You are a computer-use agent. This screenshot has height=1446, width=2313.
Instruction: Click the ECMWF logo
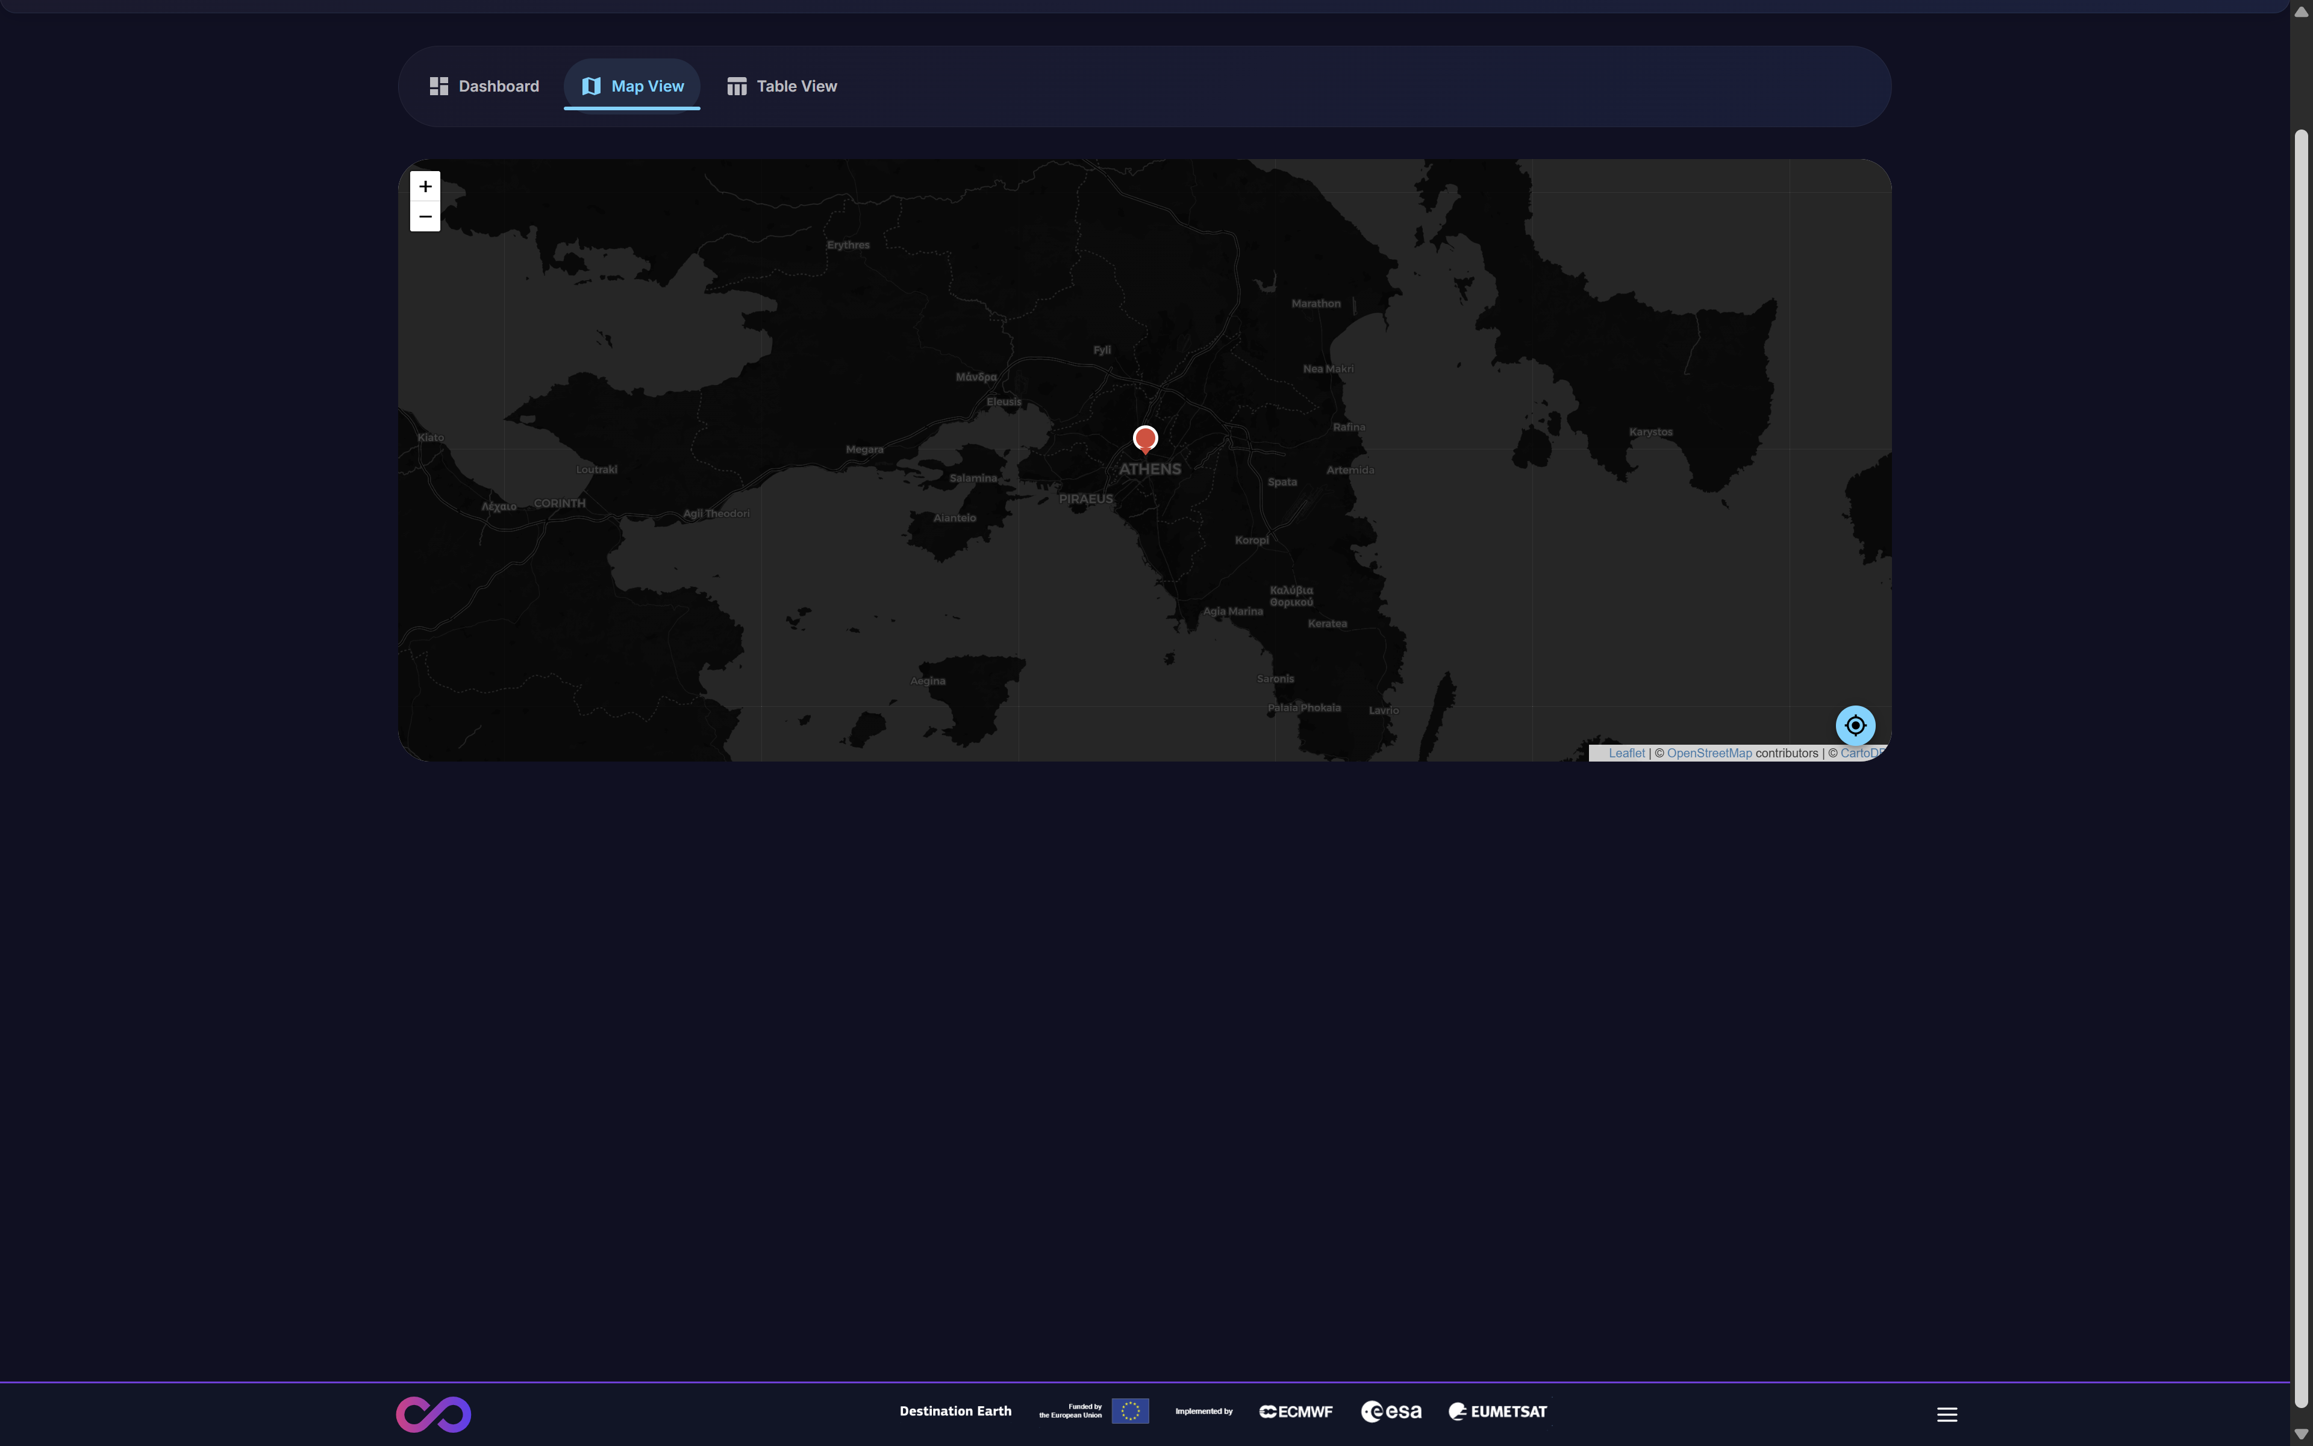[1295, 1412]
